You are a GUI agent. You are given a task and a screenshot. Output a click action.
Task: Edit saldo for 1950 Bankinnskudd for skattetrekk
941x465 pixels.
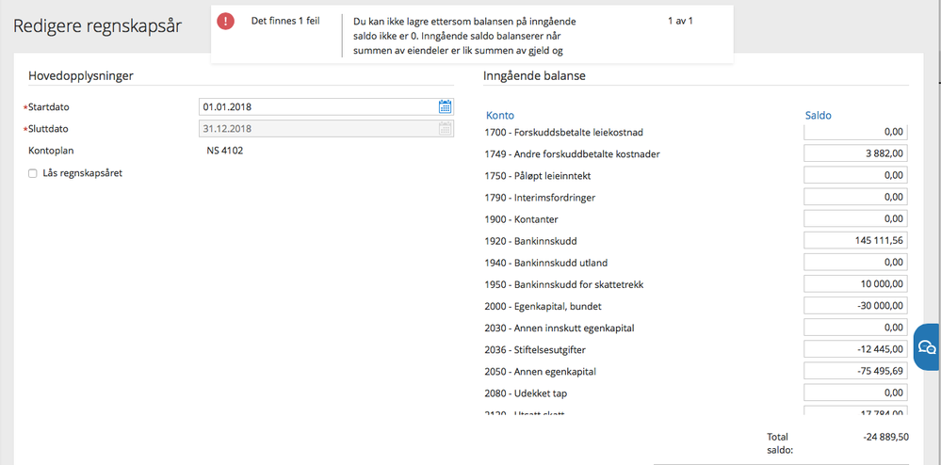(855, 284)
